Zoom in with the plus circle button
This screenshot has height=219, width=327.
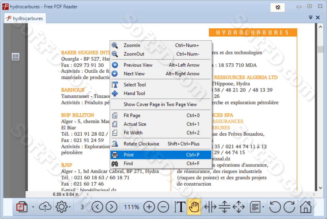point(149,207)
